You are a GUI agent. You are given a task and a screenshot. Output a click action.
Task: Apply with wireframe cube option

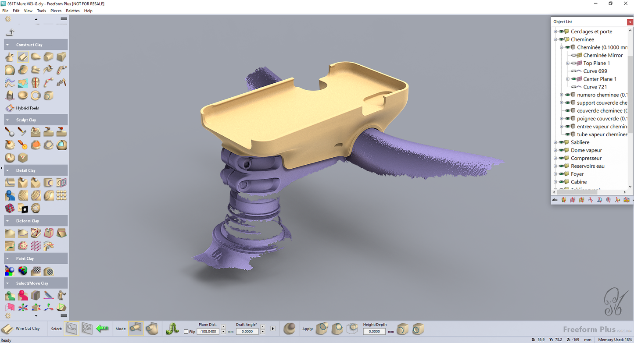[x=352, y=329]
